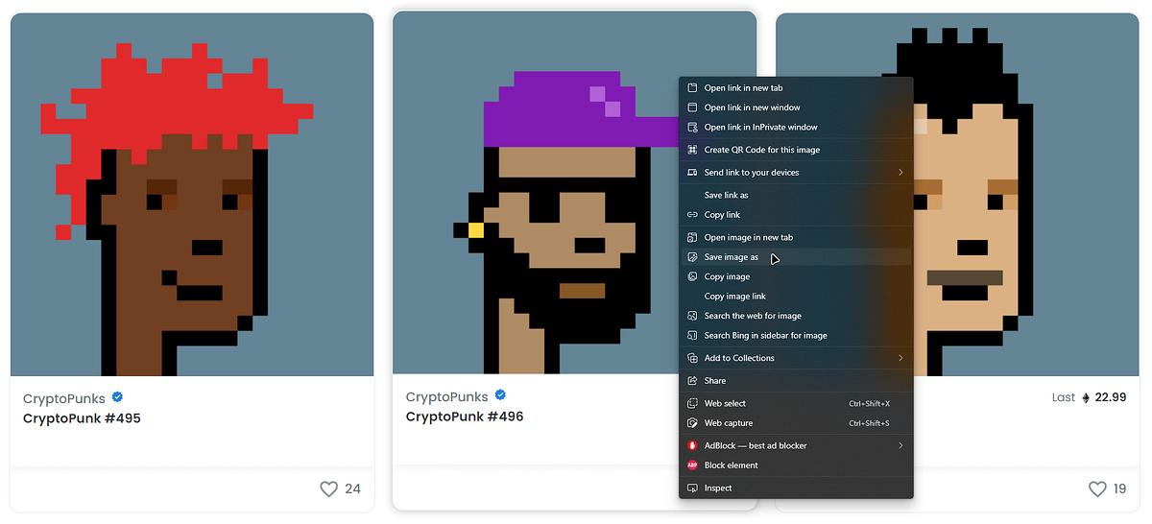Viewport: 1152px width, 524px height.
Task: Click the AdBlock red hand icon
Action: point(692,445)
